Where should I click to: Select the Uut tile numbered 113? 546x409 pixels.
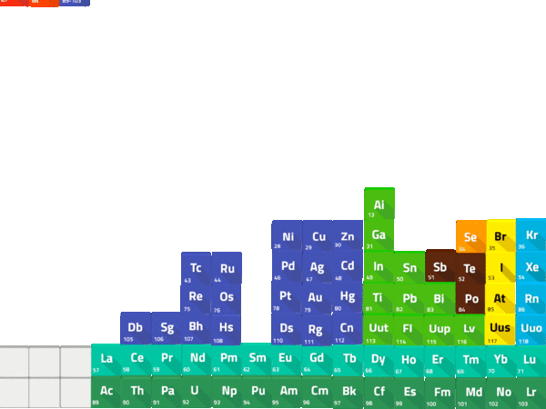coord(379,329)
